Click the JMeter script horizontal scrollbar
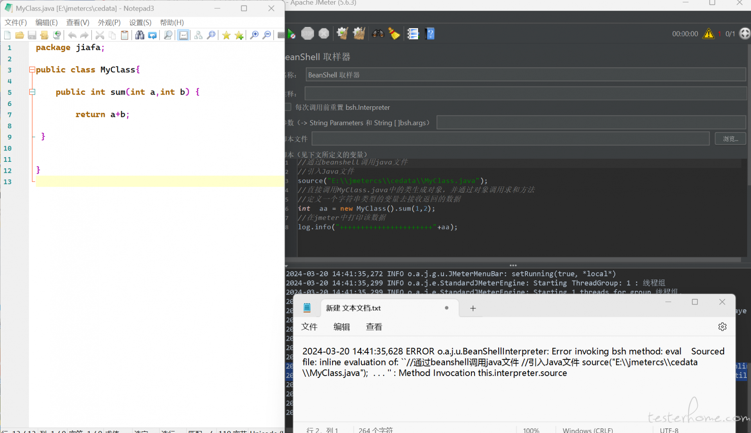 (513, 259)
